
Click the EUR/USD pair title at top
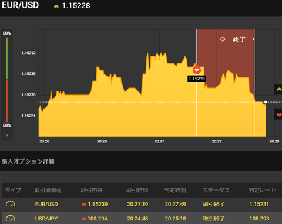21,5
